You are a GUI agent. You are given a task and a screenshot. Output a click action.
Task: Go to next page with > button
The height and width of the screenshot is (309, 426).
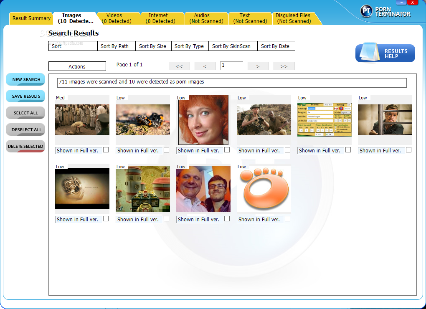(x=258, y=66)
